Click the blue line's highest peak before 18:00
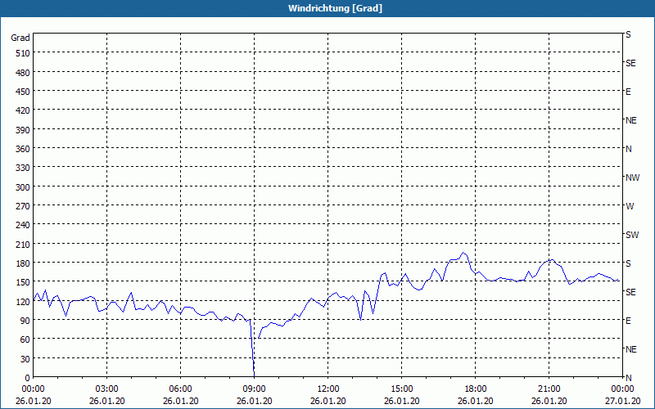 click(x=463, y=253)
